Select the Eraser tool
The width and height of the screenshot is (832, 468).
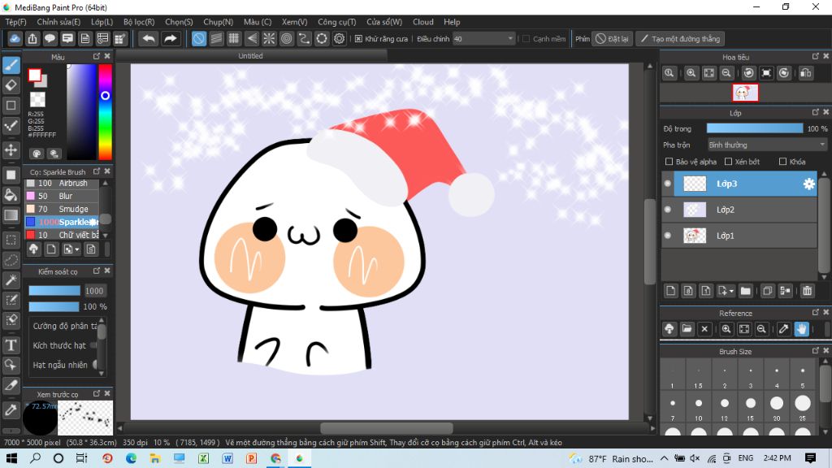pos(11,84)
